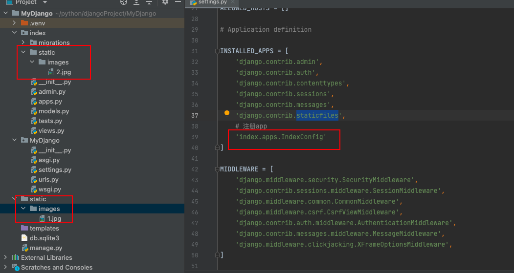
Task: Fold INSTALLED_APPS list at line 31
Action: [217, 51]
